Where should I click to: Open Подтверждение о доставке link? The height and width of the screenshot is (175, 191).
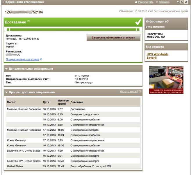23,59
